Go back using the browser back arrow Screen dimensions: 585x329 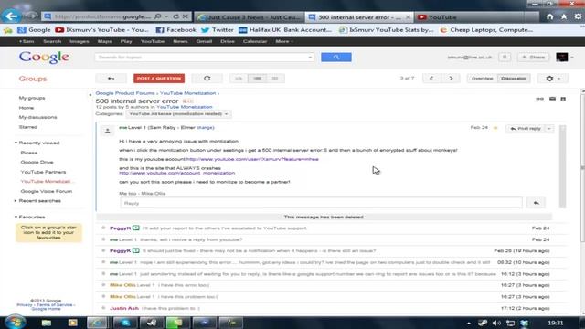coord(11,16)
